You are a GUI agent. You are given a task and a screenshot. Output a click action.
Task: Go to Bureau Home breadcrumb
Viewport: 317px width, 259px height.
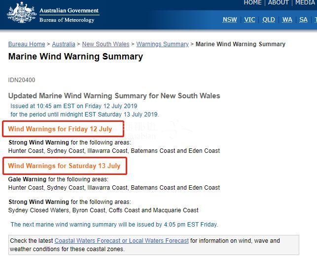[27, 44]
